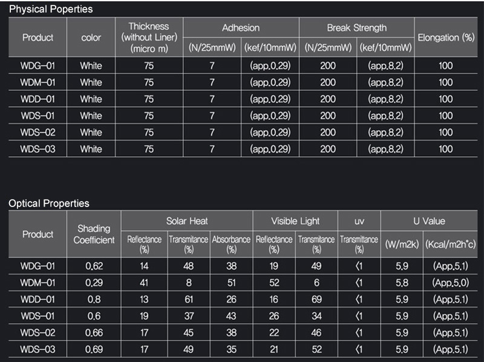Click the uv column header
This screenshot has width=484, height=362.
point(359,221)
